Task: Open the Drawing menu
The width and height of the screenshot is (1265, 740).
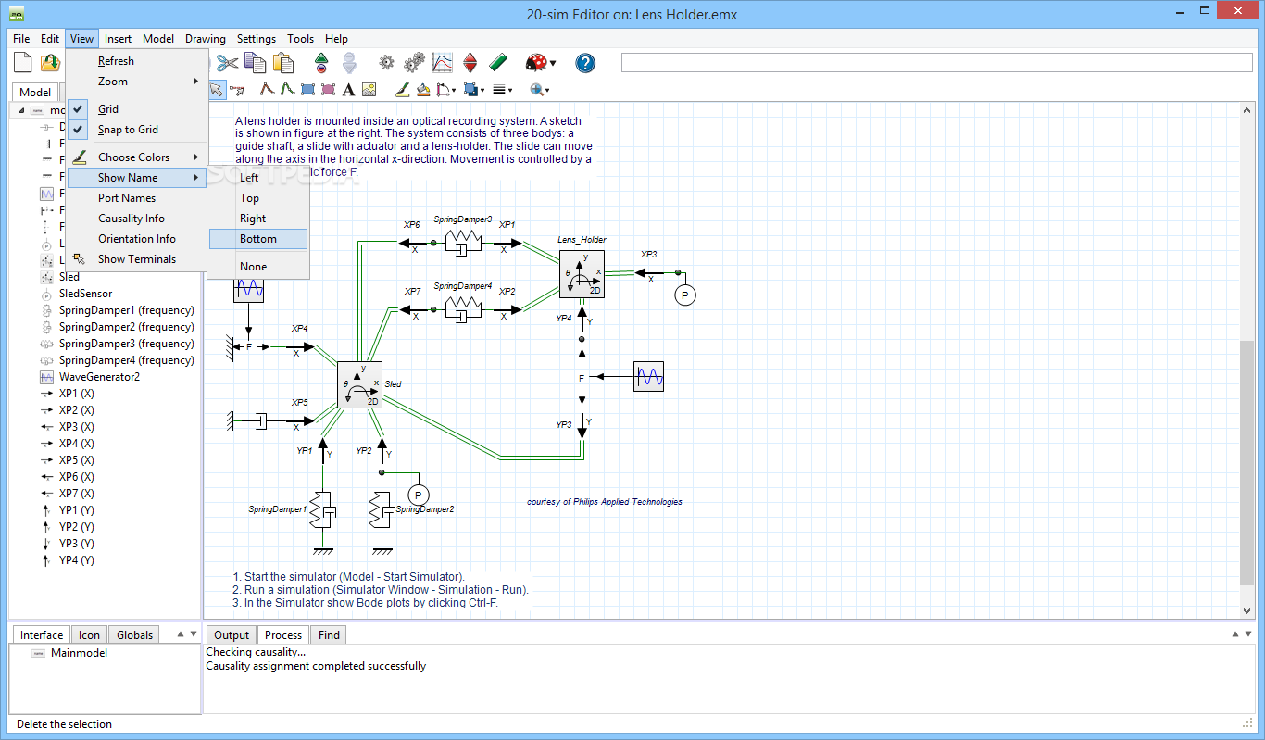Action: click(206, 39)
